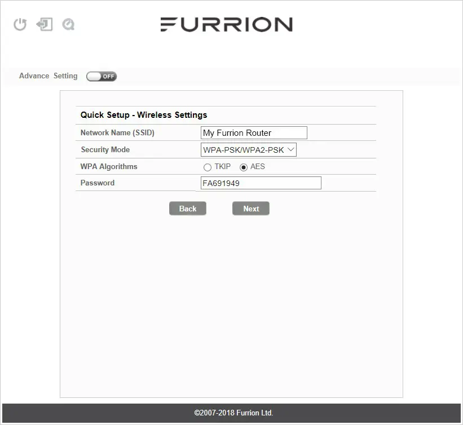This screenshot has width=463, height=425.
Task: Click the Password field showing FA691949
Action: click(261, 183)
